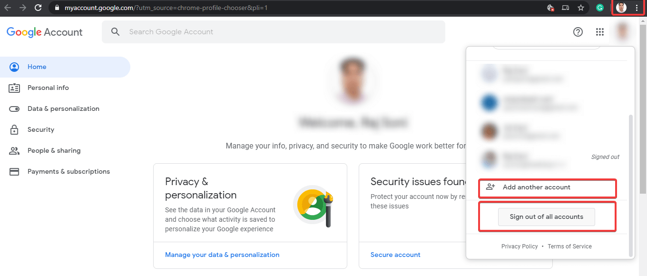
Task: Open the browser three-dot menu
Action: 637,8
